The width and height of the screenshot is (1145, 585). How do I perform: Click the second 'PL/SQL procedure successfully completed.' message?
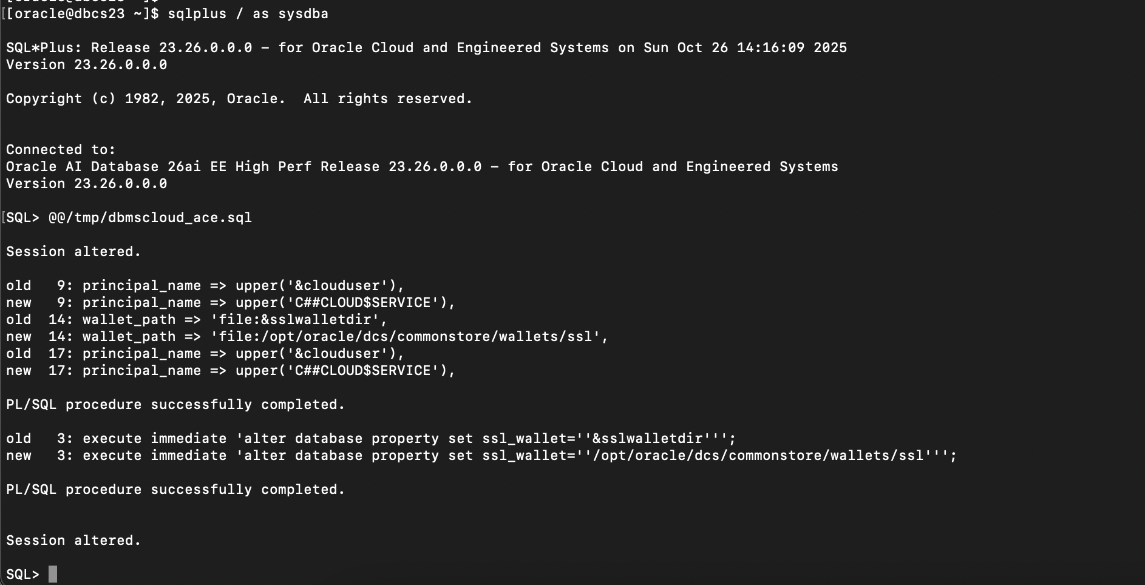[175, 490]
